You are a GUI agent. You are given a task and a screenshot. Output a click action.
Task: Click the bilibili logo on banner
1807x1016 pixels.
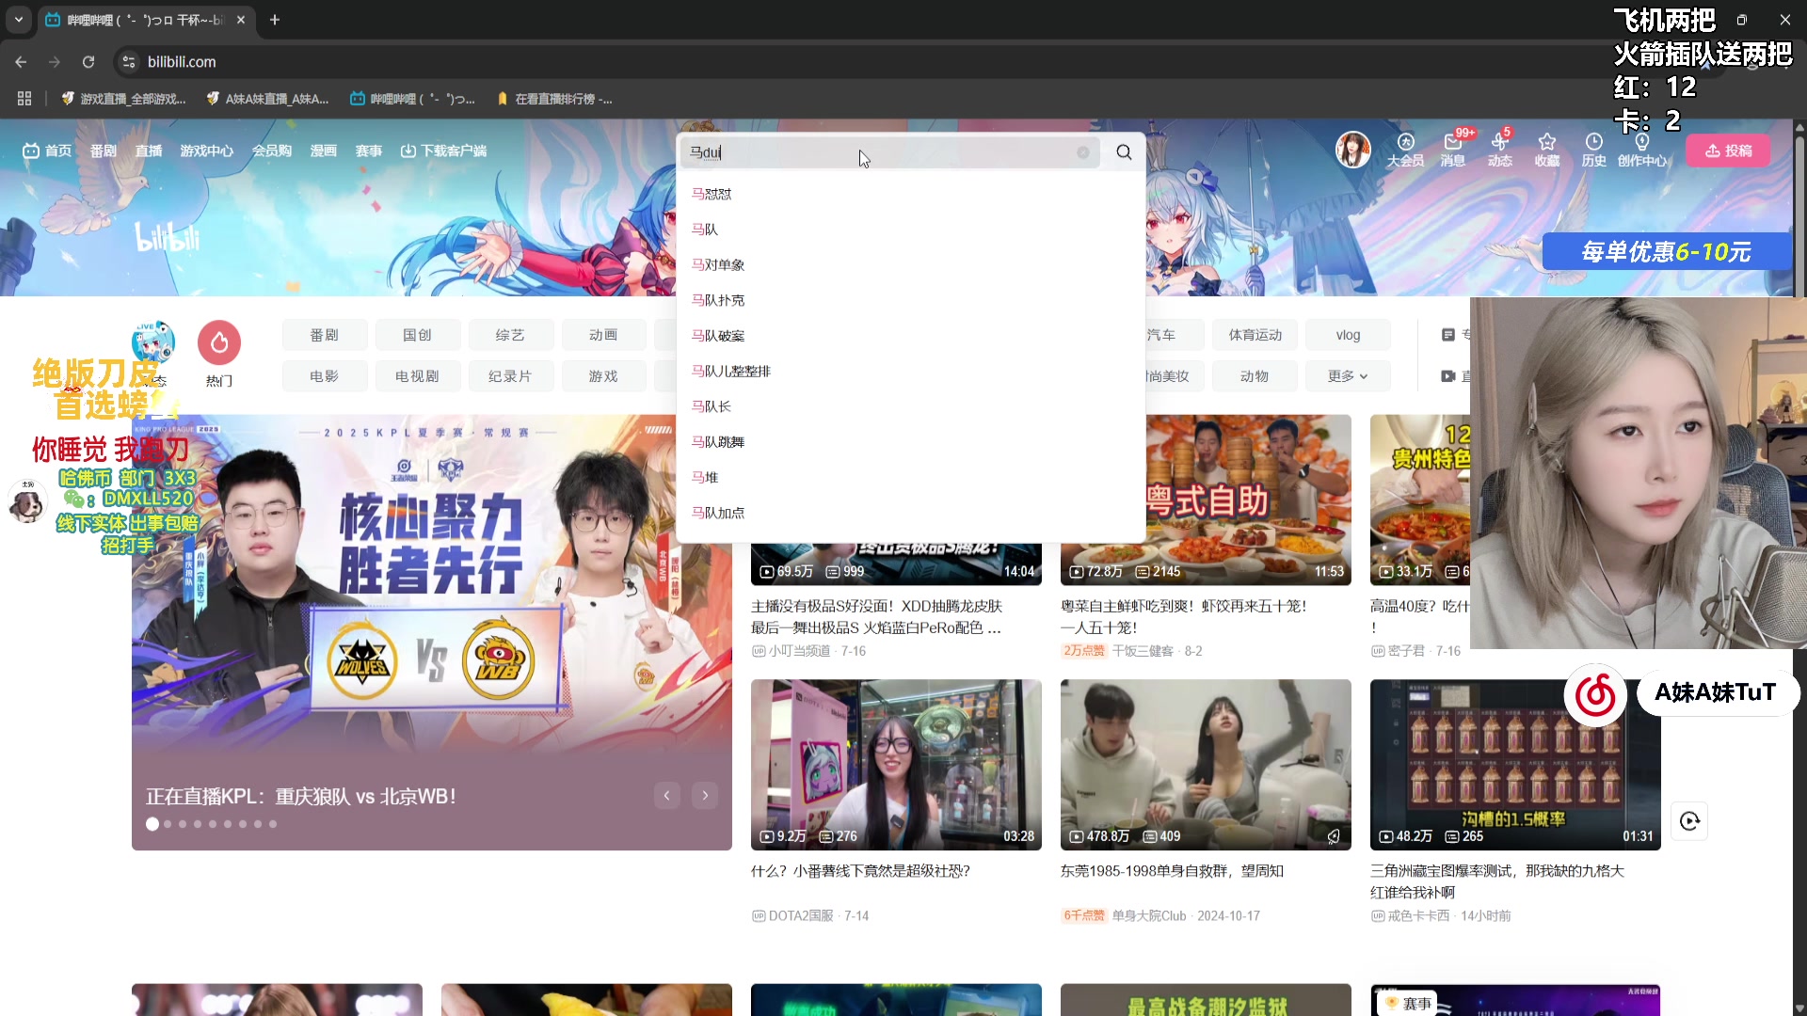(x=168, y=238)
